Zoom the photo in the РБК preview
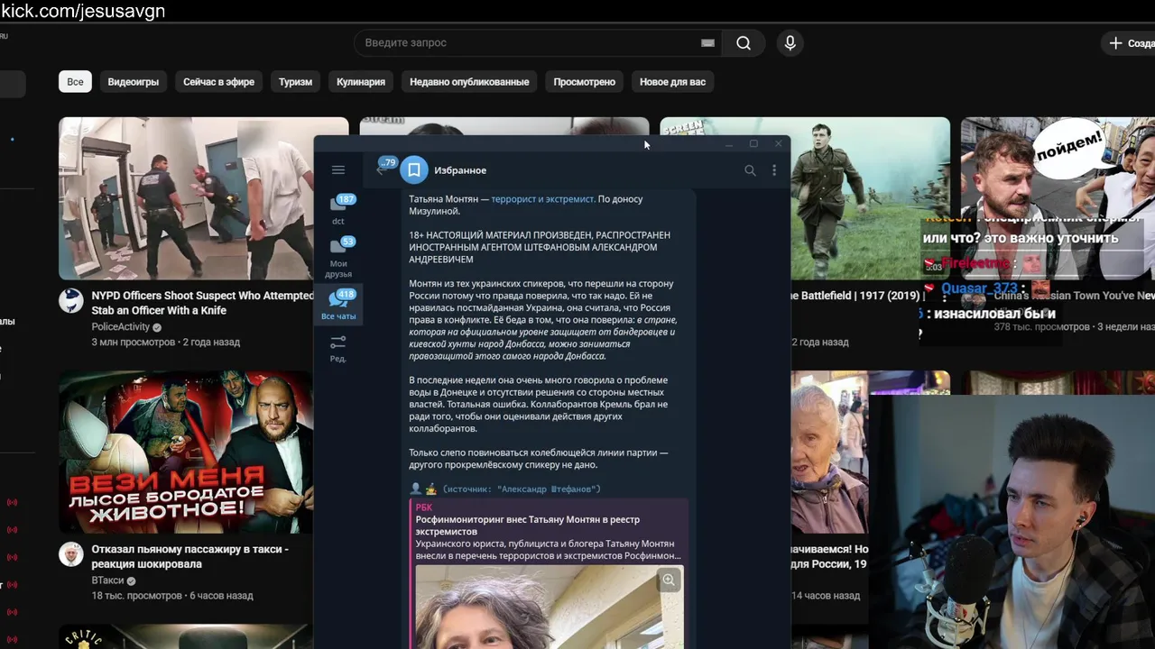 tap(669, 580)
